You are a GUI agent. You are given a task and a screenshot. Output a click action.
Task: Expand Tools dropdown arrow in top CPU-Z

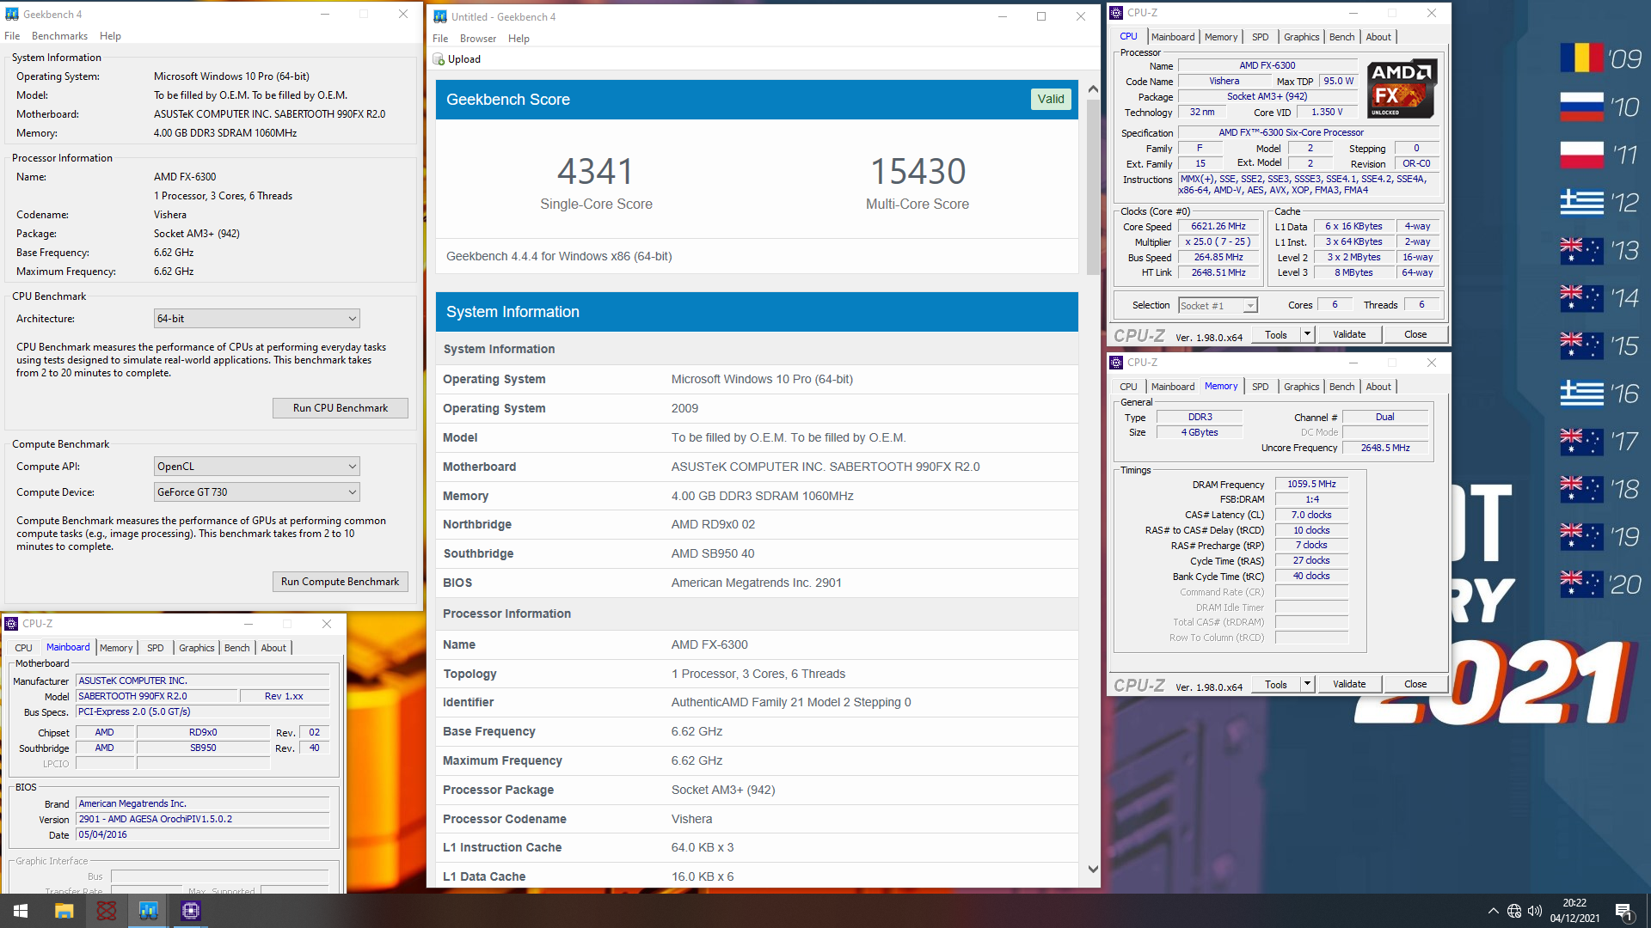coord(1307,334)
